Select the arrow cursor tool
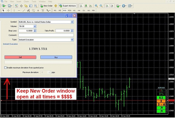This screenshot has width=175, height=118. pyautogui.click(x=3, y=10)
